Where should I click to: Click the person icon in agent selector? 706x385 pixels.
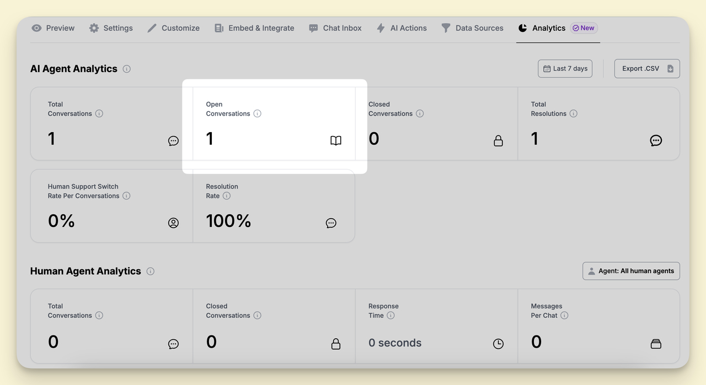(x=592, y=271)
